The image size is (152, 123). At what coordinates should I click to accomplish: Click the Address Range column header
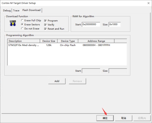point(96,41)
